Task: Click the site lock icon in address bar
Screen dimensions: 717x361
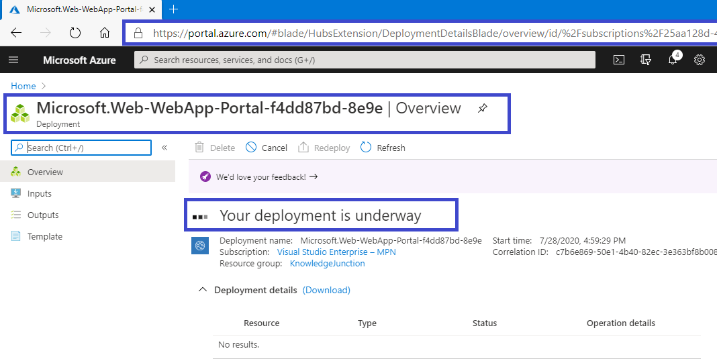Action: point(138,33)
